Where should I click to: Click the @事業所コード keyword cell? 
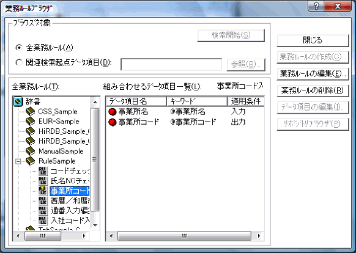pyautogui.click(x=193, y=122)
